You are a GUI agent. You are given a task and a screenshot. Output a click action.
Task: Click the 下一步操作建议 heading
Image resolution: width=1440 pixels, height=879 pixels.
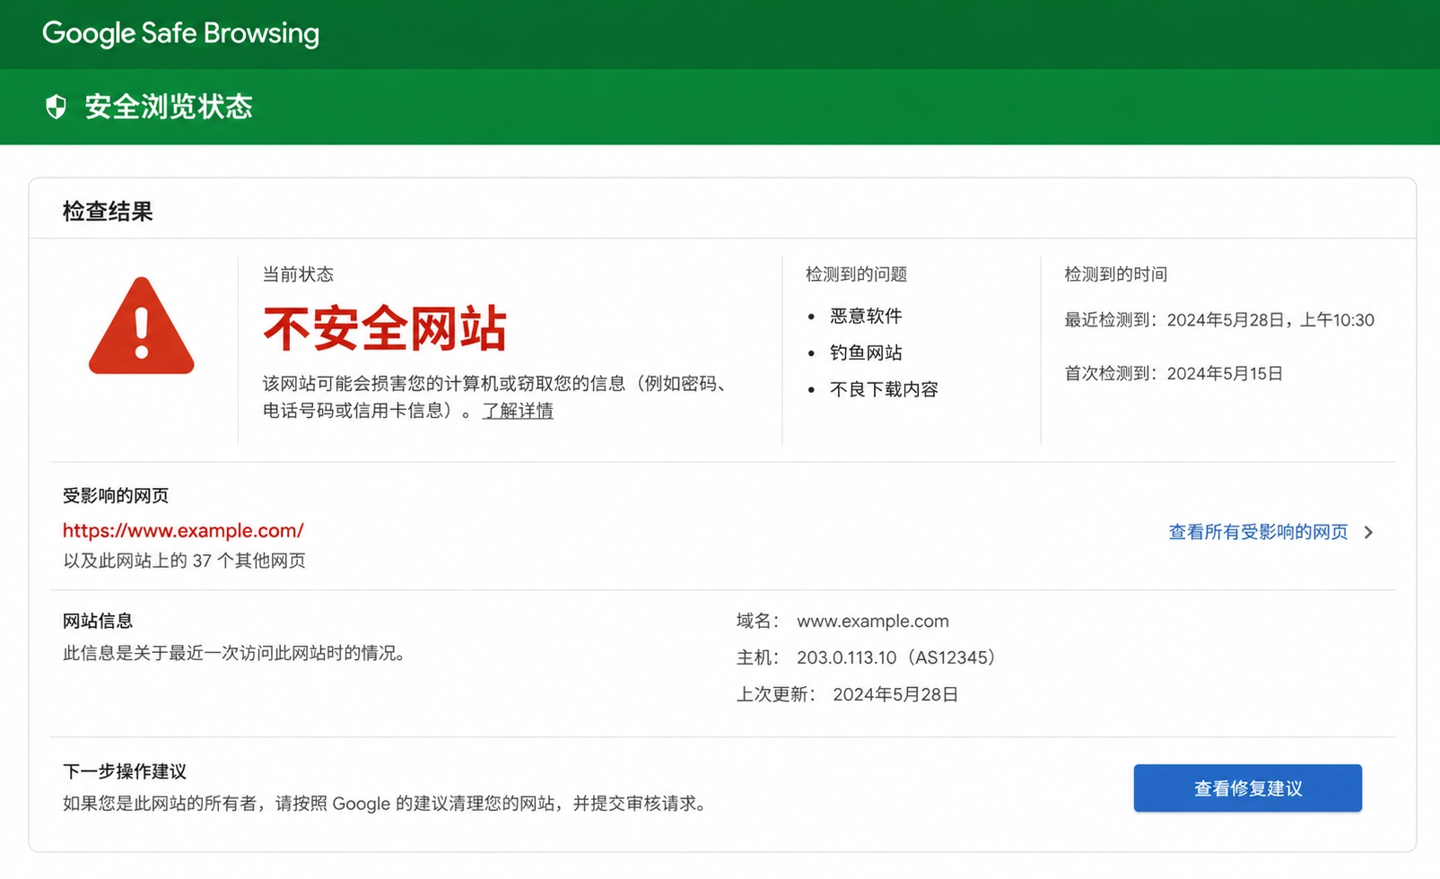[x=125, y=771]
